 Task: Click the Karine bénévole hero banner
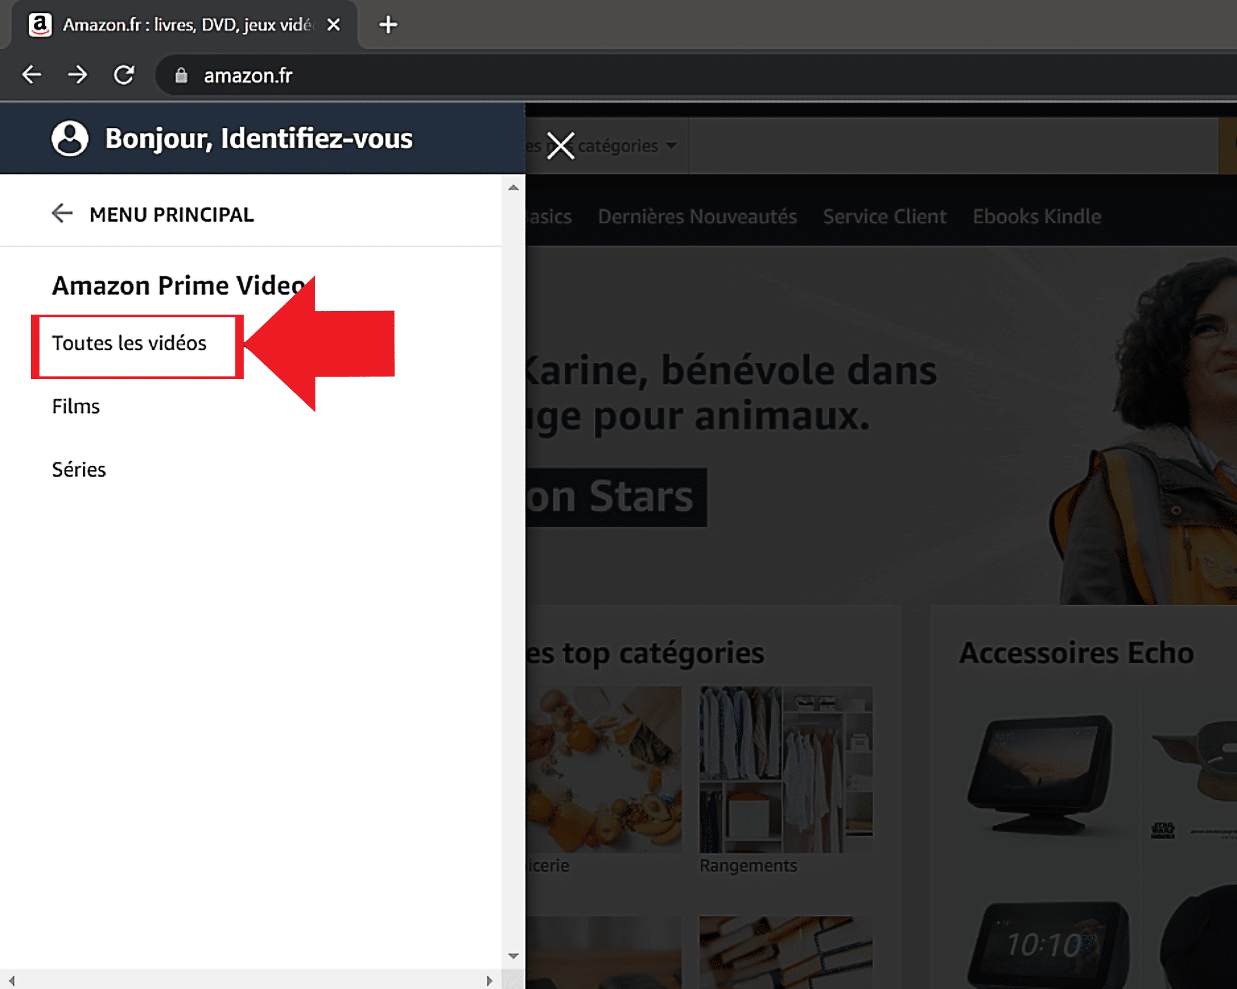pos(881,427)
